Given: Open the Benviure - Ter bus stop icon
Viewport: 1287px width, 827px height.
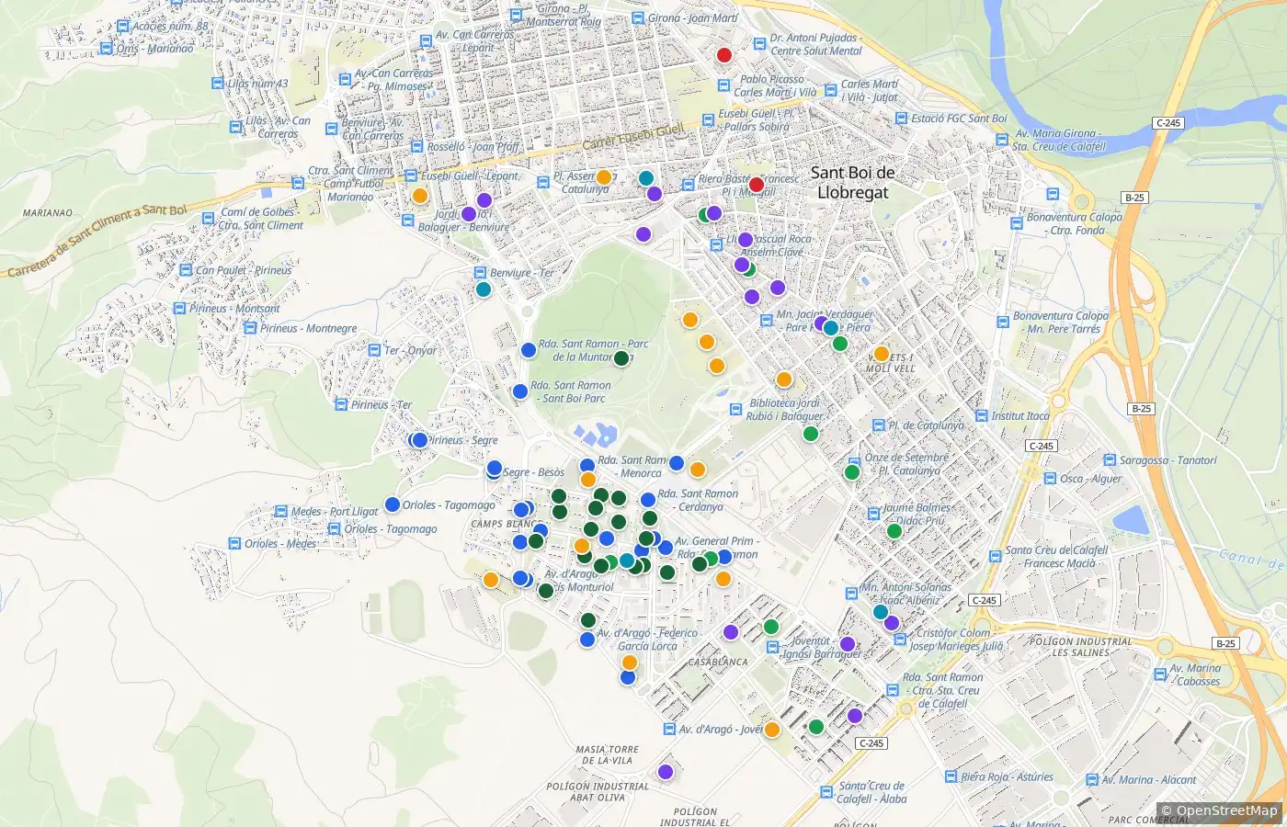Looking at the screenshot, I should pos(479,273).
